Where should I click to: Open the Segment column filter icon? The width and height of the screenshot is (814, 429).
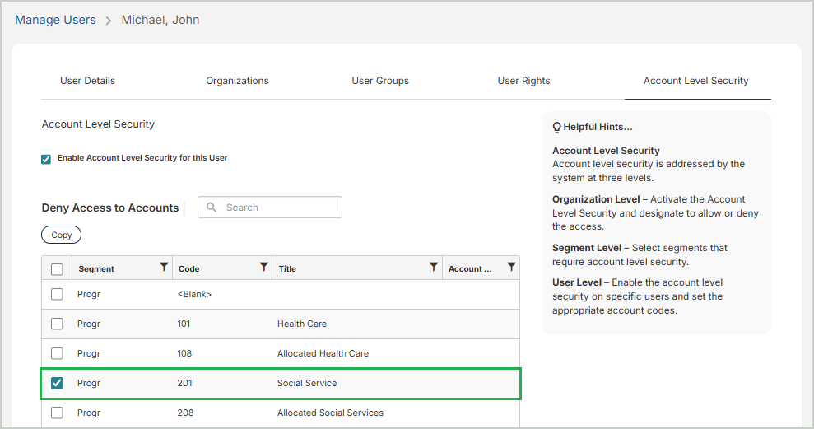pyautogui.click(x=164, y=267)
